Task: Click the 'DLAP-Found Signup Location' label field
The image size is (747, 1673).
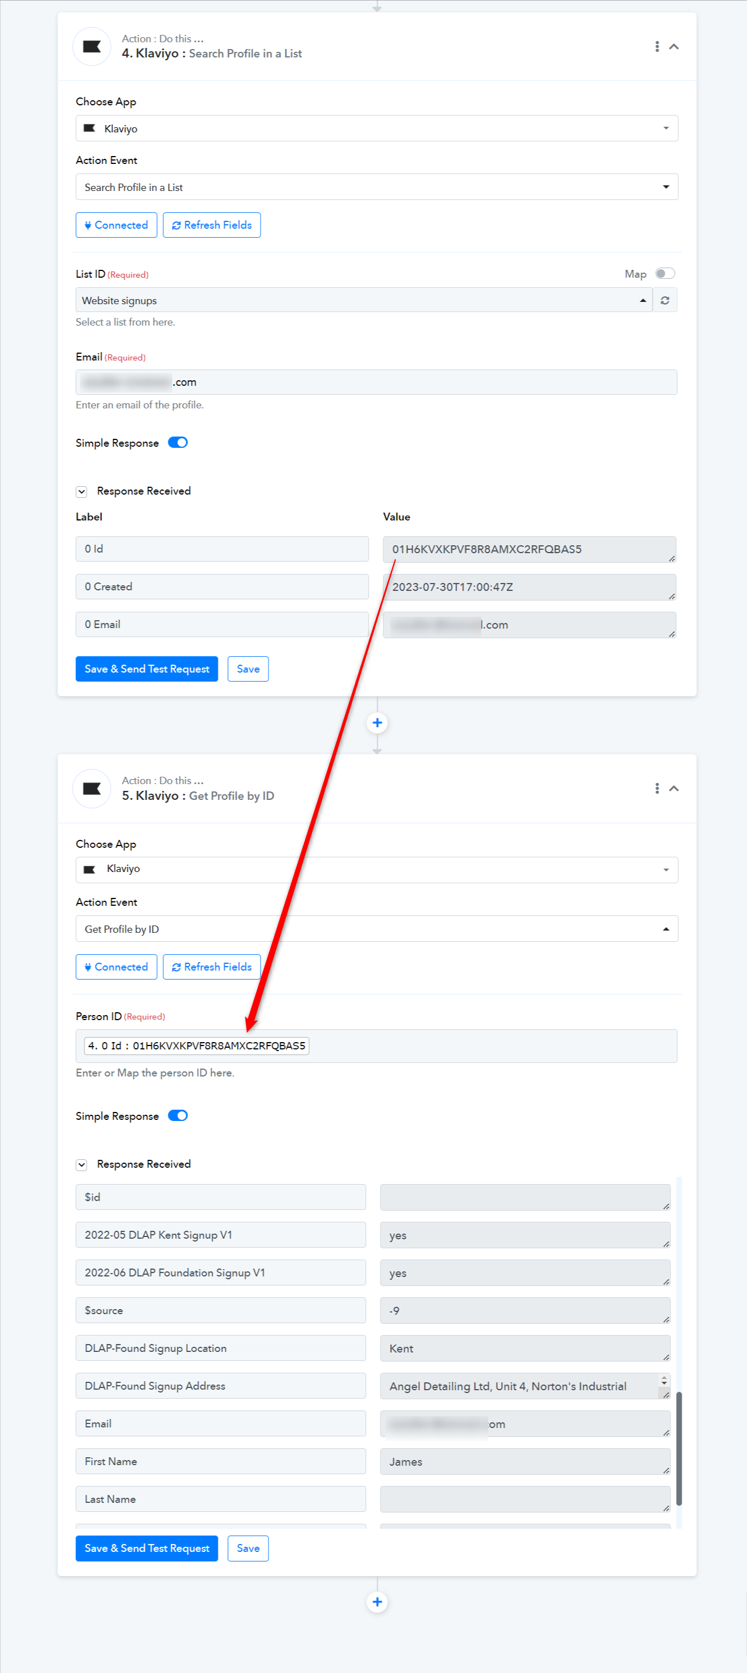Action: [221, 1347]
